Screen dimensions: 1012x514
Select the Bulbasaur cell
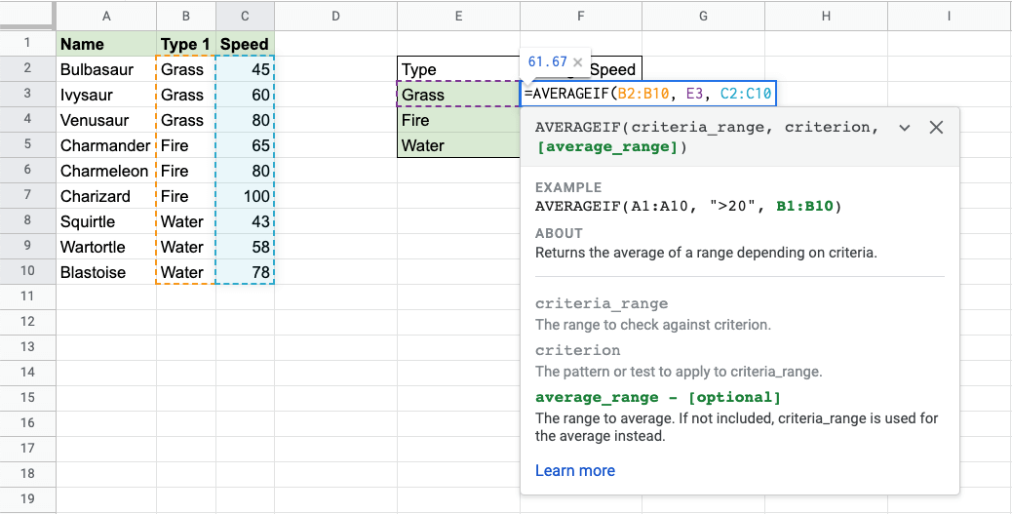105,69
